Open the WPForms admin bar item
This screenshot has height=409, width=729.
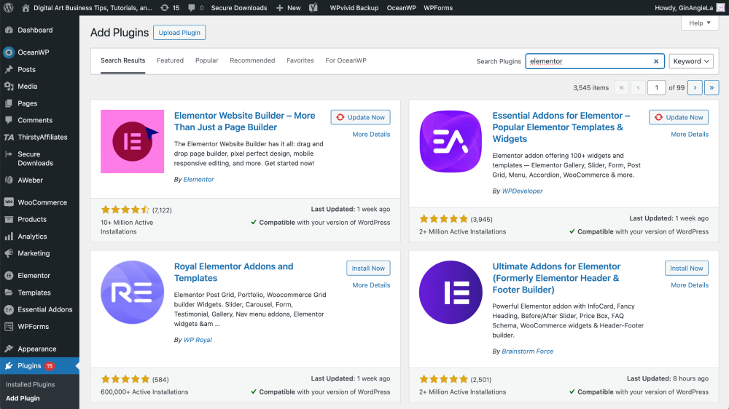(x=438, y=8)
